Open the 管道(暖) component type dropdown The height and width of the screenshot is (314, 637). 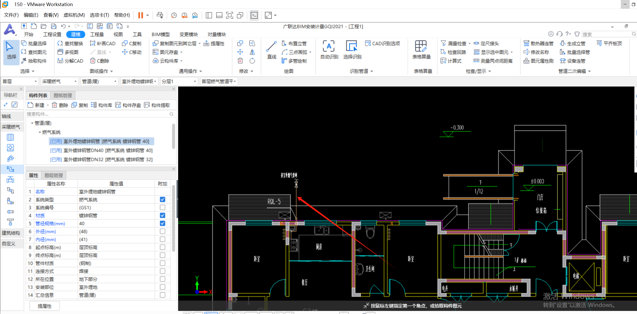(100, 81)
